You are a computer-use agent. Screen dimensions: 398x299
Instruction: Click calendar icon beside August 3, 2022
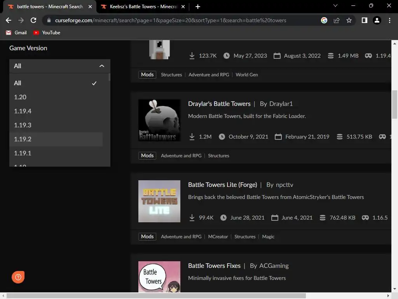277,56
